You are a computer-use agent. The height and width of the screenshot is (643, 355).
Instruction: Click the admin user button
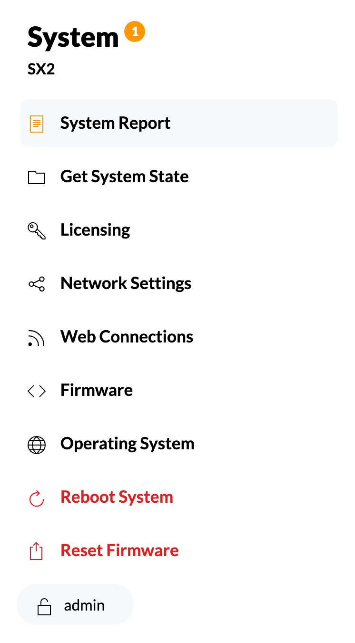point(75,604)
